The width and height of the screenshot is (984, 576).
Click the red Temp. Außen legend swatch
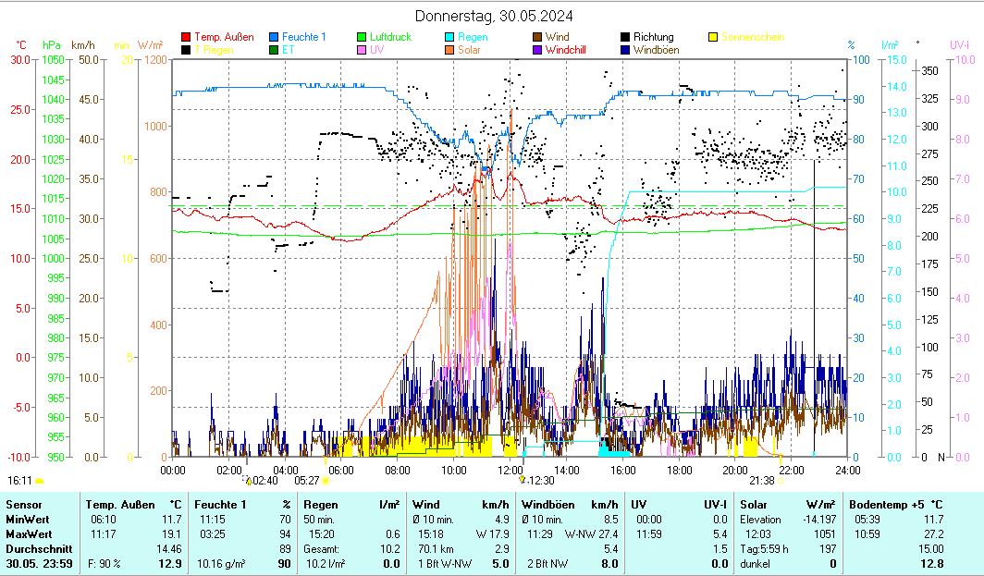point(187,38)
